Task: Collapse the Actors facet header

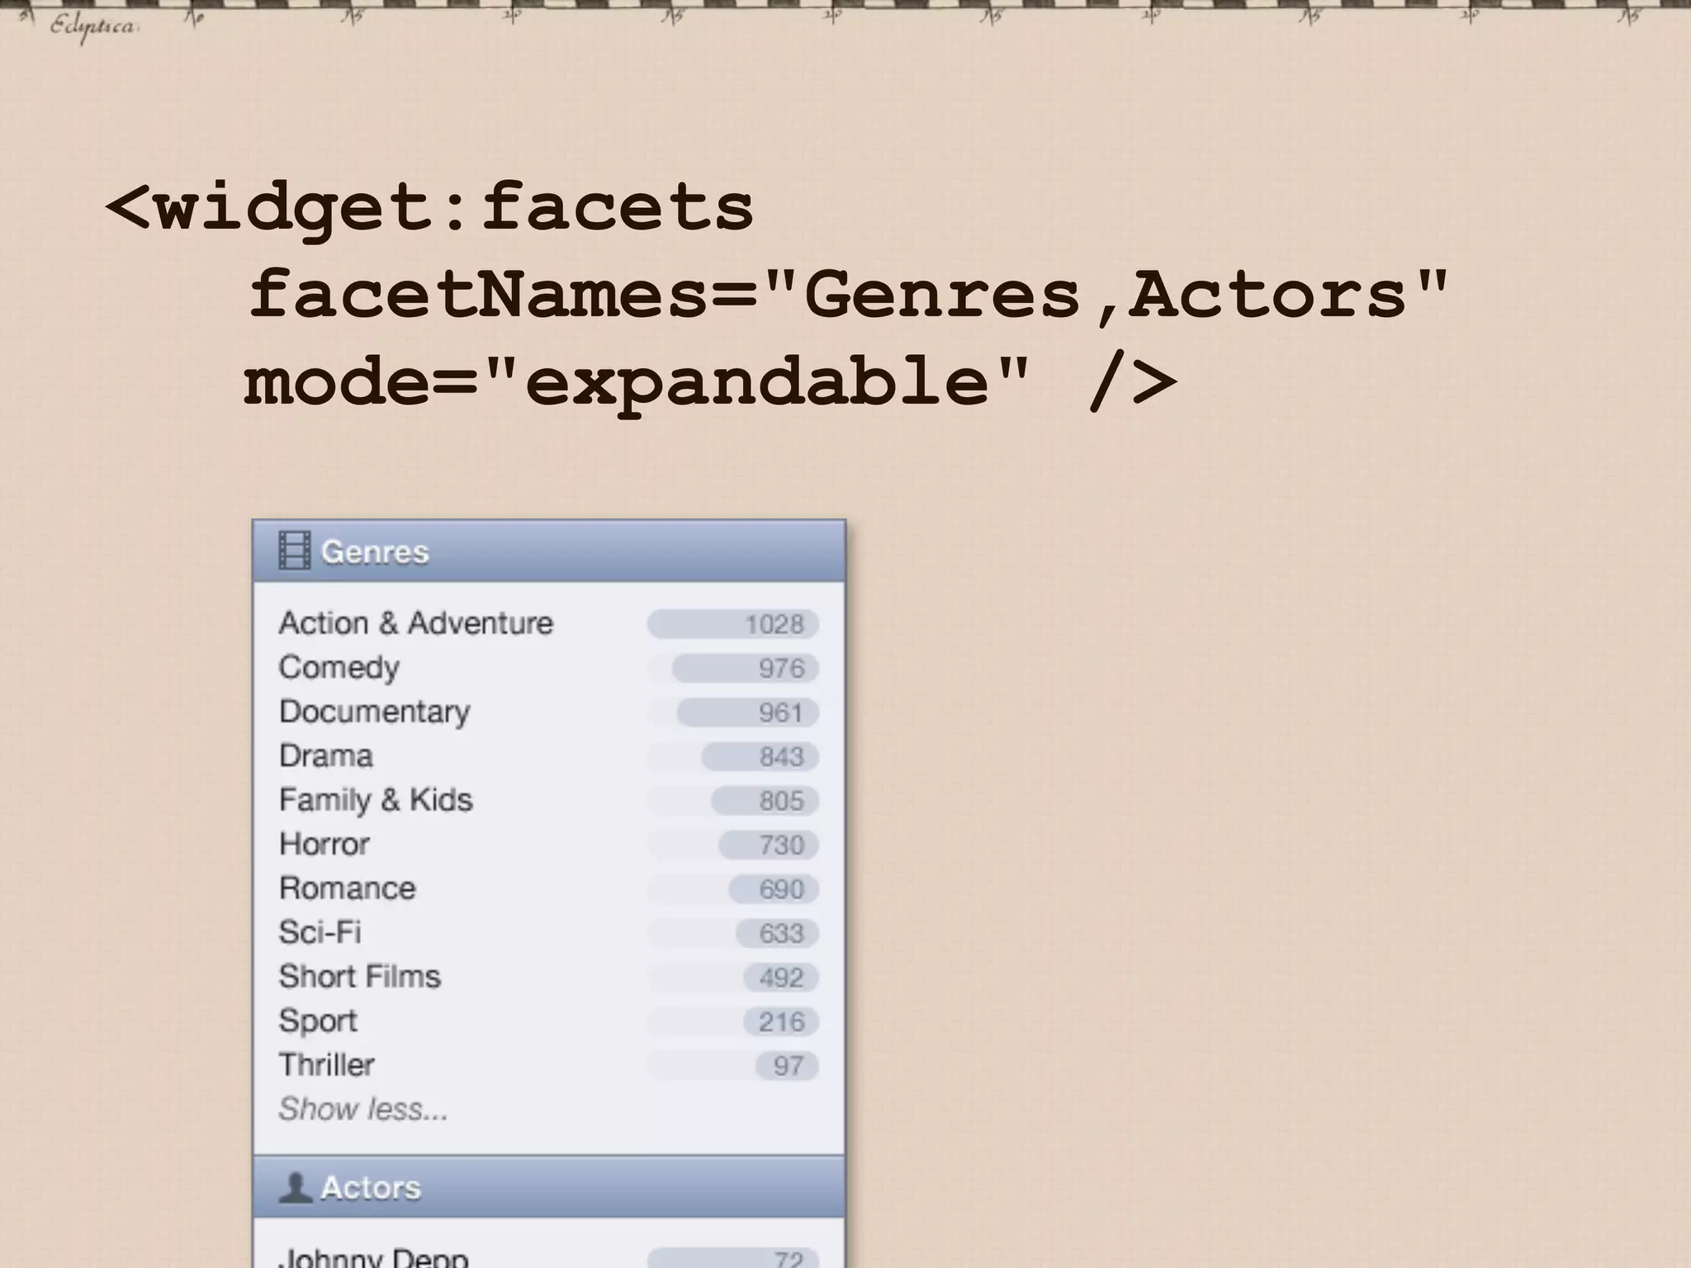Action: pos(549,1187)
